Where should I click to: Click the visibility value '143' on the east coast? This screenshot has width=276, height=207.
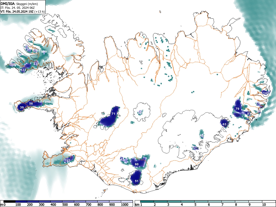click(266, 93)
